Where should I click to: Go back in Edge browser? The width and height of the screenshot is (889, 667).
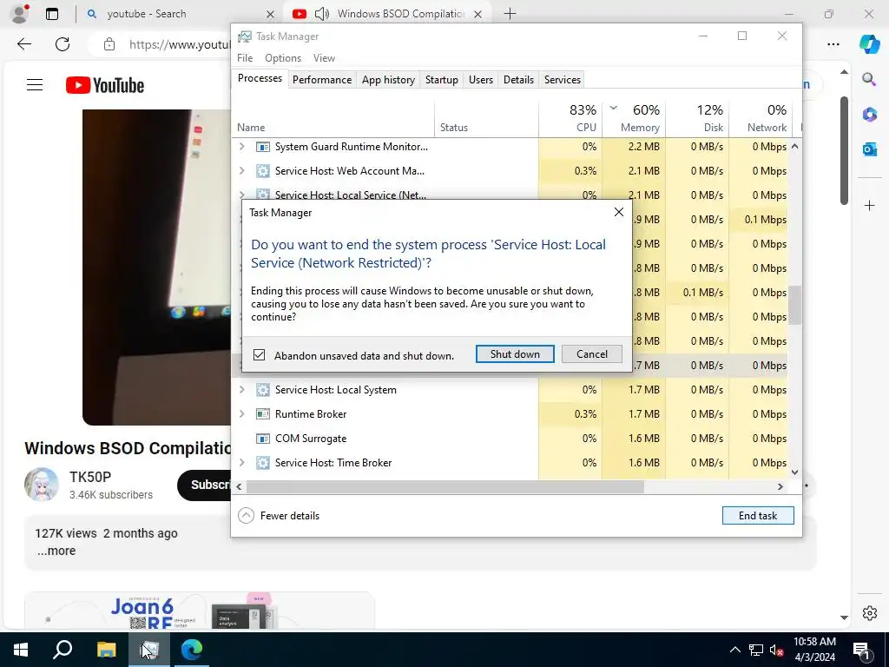tap(23, 44)
